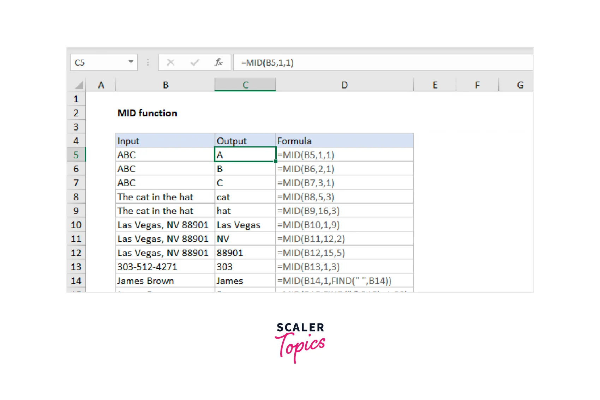Click the formula bar resize dots handle

tap(148, 63)
